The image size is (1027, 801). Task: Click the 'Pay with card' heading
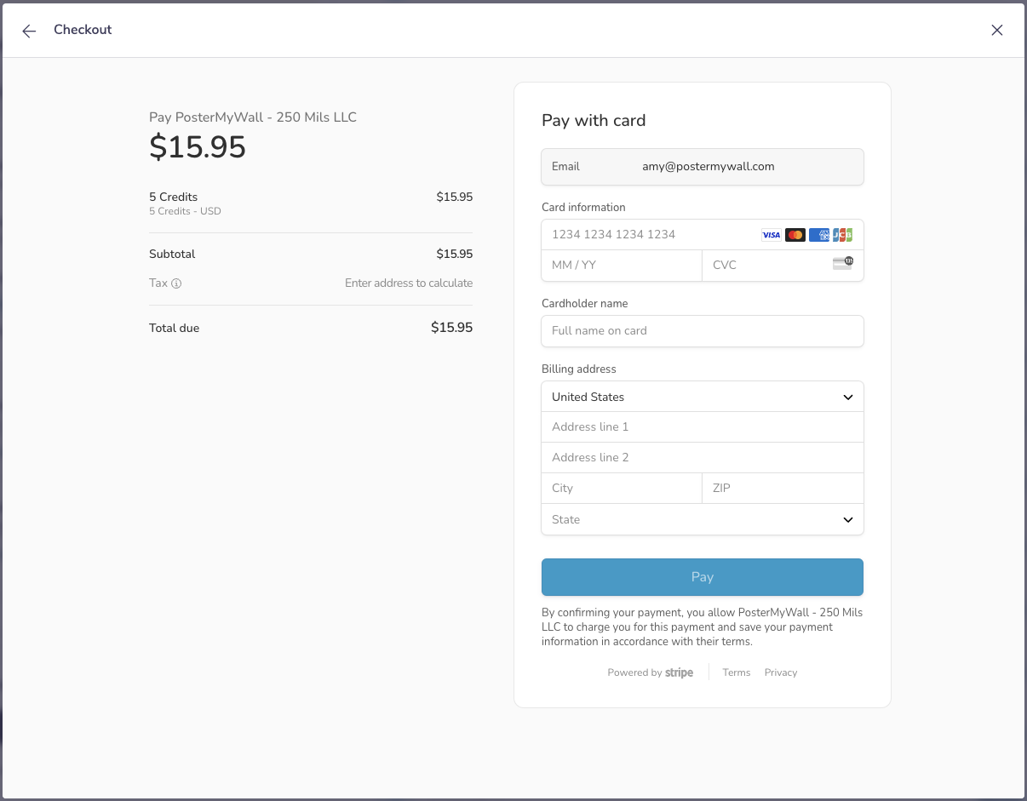point(594,121)
